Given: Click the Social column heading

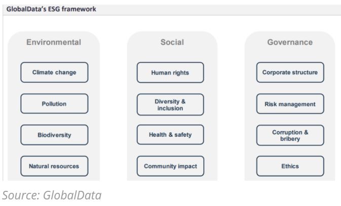Looking at the screenshot, I should tap(172, 42).
